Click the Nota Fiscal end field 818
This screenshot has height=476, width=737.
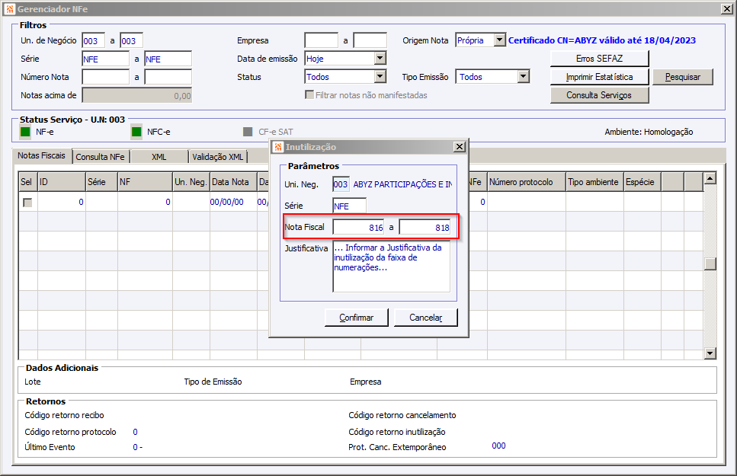[x=425, y=228]
